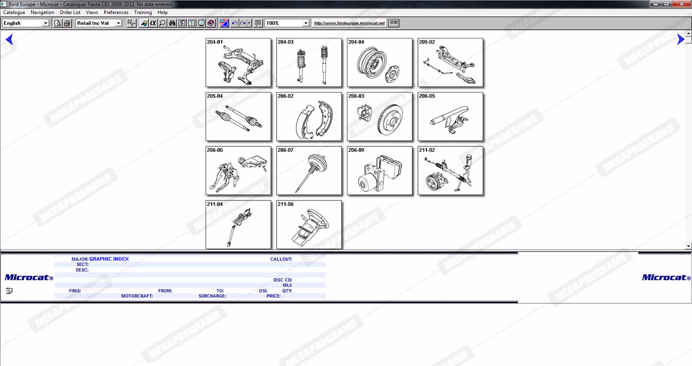The image size is (692, 366).
Task: Click the undo arrow icon
Action: tap(234, 23)
